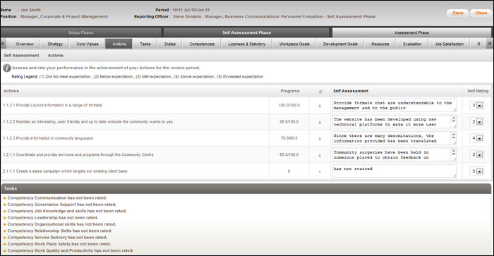The width and height of the screenshot is (494, 256).
Task: Click the info icon beside instructions
Action: [x=7, y=68]
